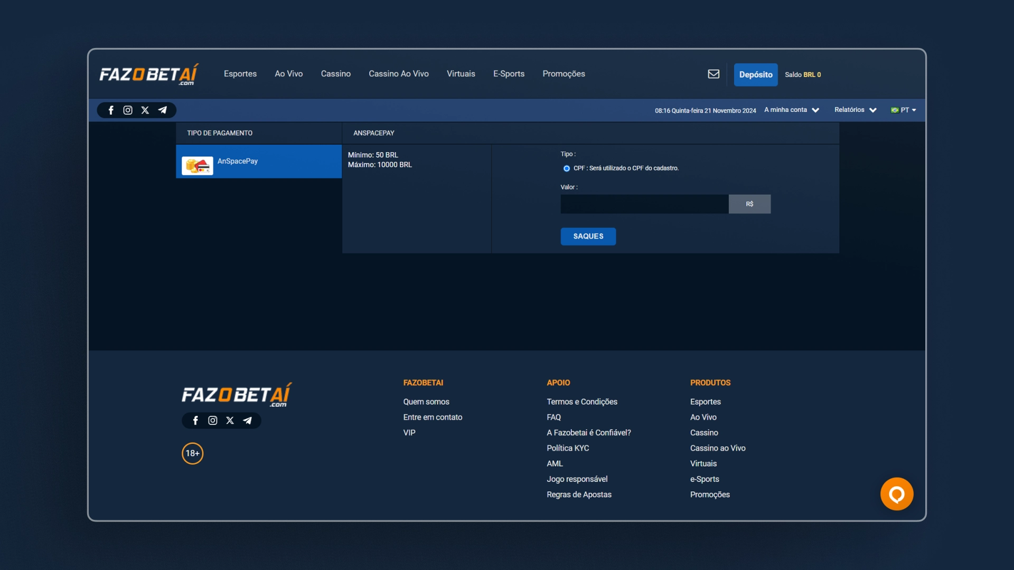Open Entre em contato footer link

click(x=433, y=417)
